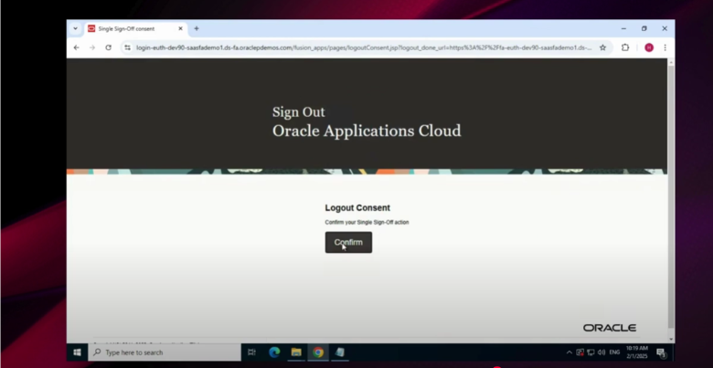Open the Chrome profile avatar
Viewport: 713px width, 368px height.
pyautogui.click(x=649, y=47)
